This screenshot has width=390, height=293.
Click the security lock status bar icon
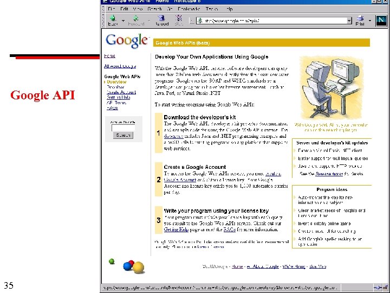[x=386, y=288]
